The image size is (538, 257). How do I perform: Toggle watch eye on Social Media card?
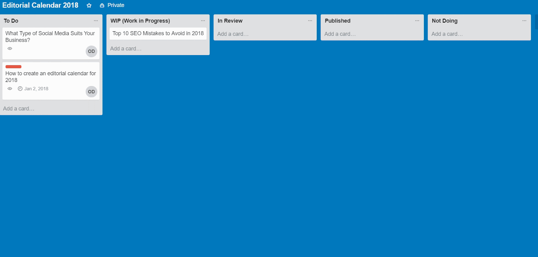[10, 48]
